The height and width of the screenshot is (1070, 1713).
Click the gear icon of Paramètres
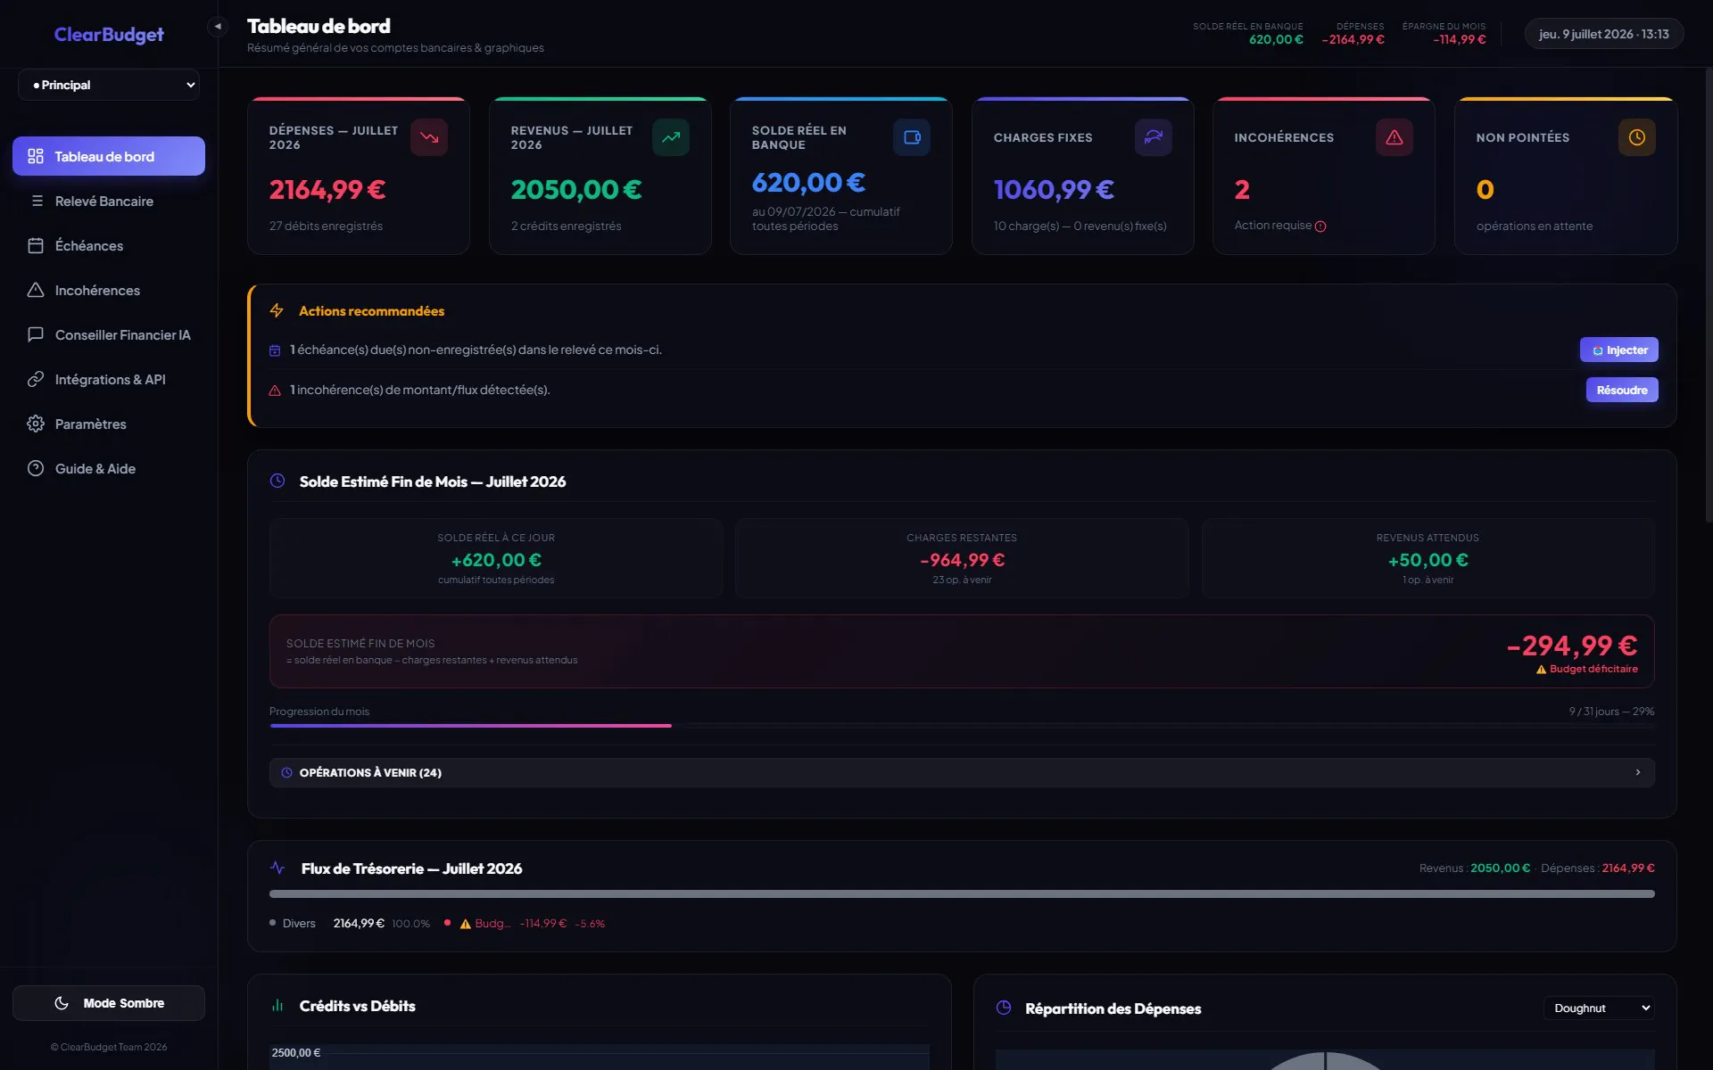(36, 424)
